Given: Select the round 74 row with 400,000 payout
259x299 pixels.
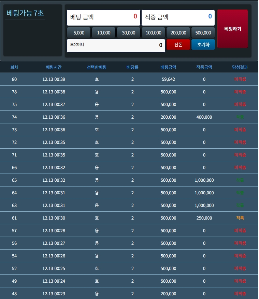Looking at the screenshot, I should click(129, 117).
